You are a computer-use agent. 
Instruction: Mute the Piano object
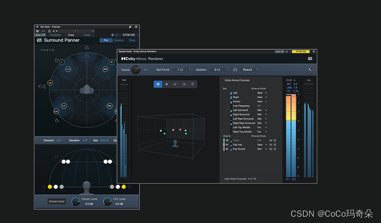pos(270,140)
